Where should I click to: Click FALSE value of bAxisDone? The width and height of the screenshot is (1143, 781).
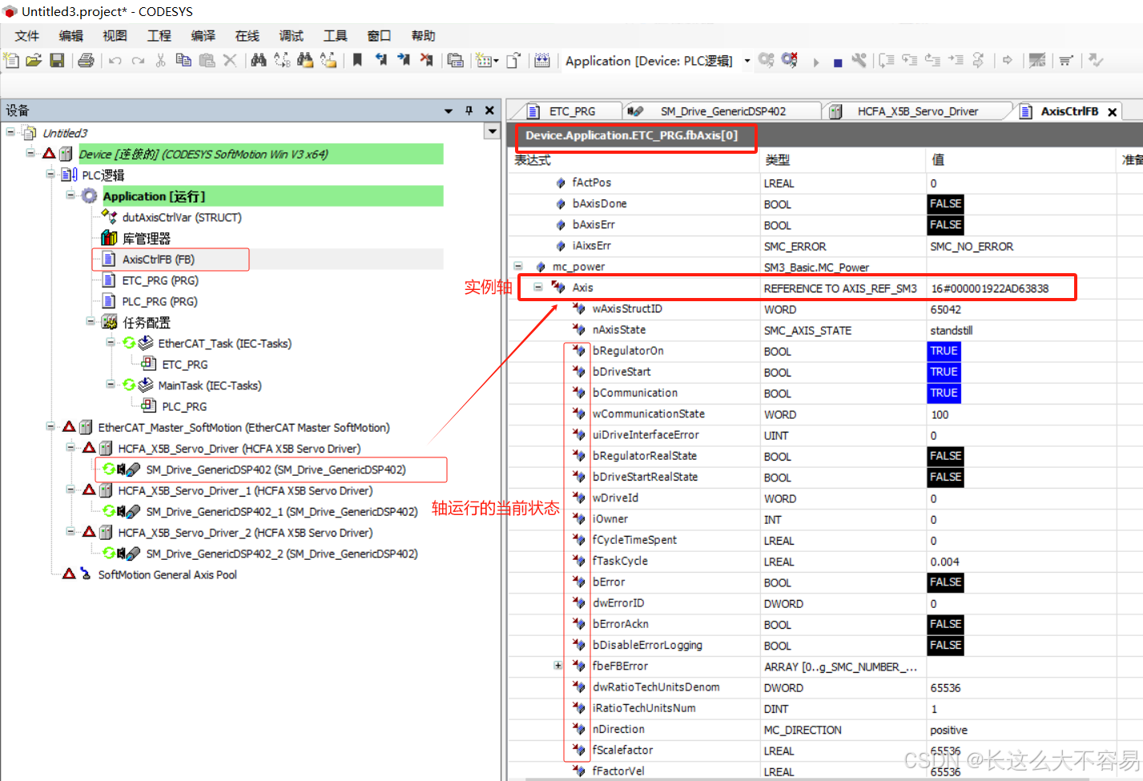[945, 204]
